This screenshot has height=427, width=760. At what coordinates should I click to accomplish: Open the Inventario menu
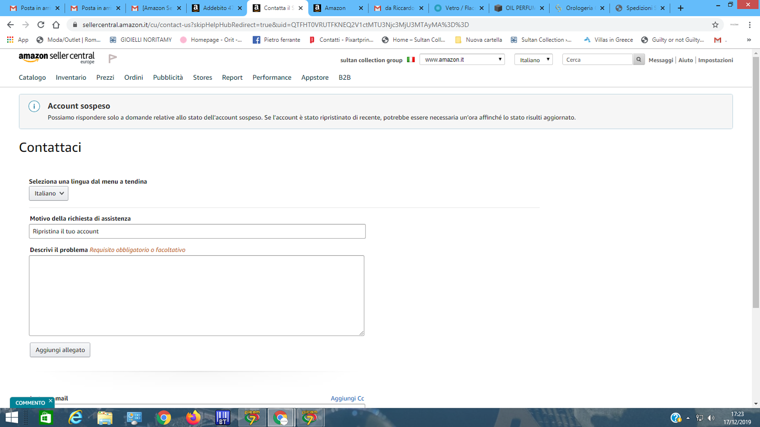pyautogui.click(x=71, y=78)
